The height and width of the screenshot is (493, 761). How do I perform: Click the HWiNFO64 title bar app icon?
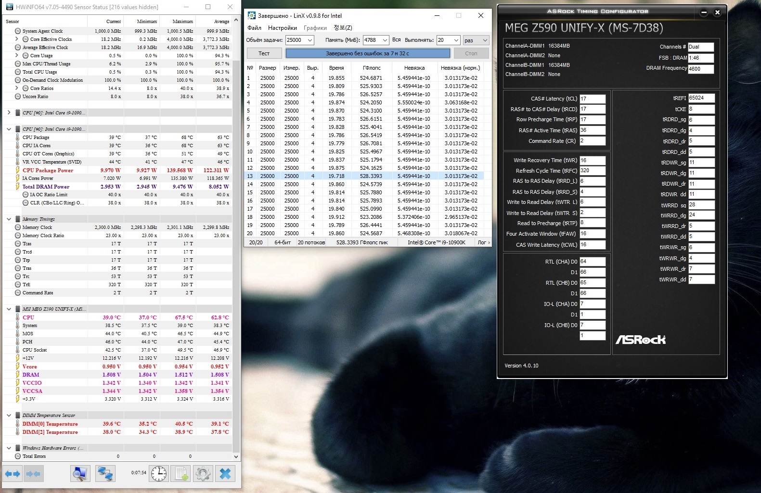(x=9, y=7)
